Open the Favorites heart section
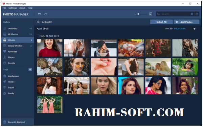The image size is (203, 127). 18,52
